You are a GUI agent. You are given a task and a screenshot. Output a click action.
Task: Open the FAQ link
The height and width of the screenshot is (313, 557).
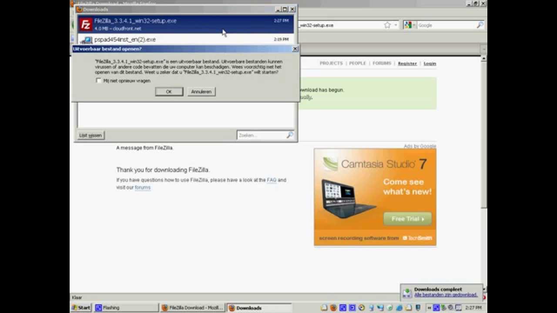tap(272, 180)
